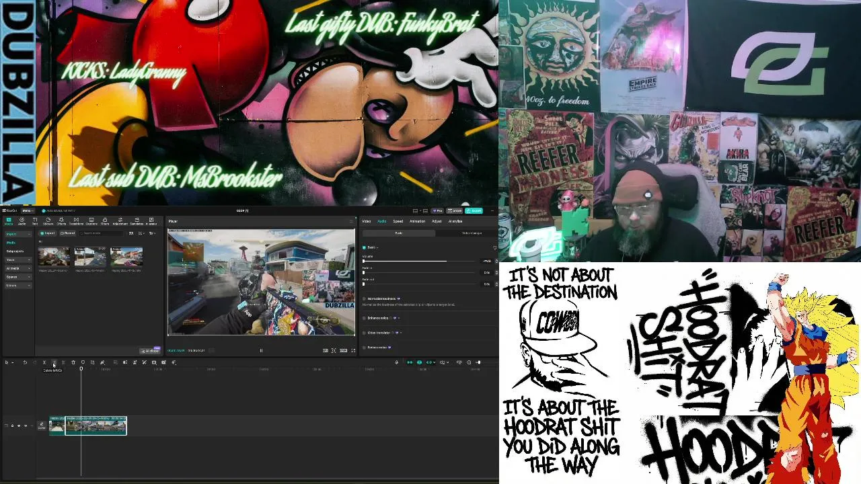Switch to the Voice changer sub-tab

472,233
